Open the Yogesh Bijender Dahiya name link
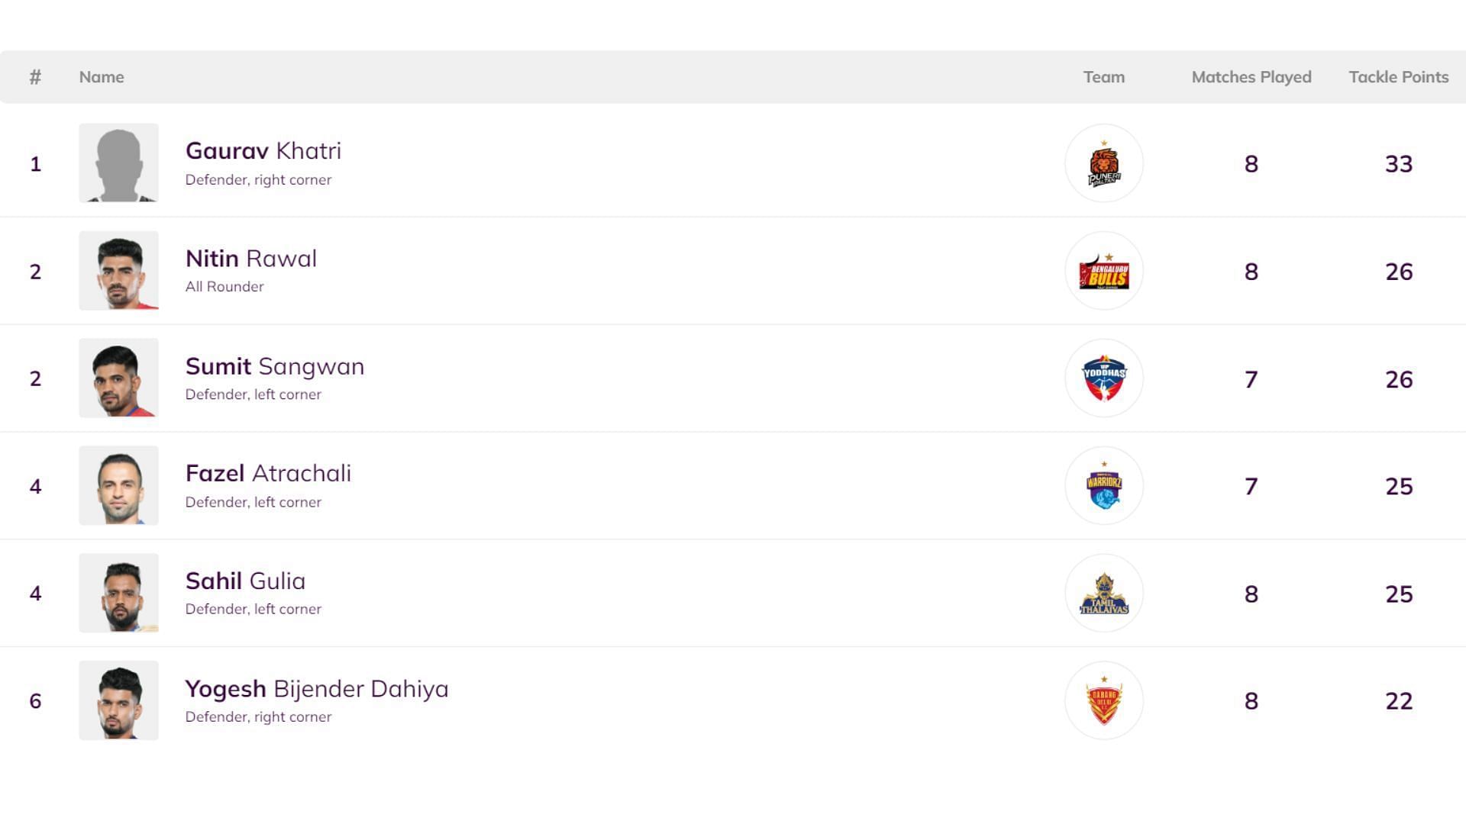 click(317, 689)
